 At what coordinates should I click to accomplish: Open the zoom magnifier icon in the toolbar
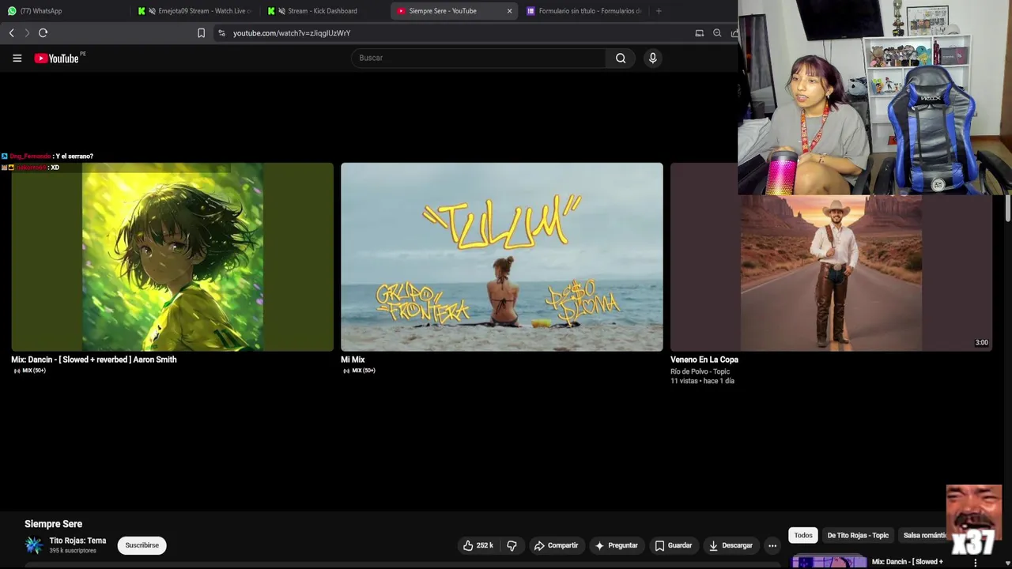point(717,33)
